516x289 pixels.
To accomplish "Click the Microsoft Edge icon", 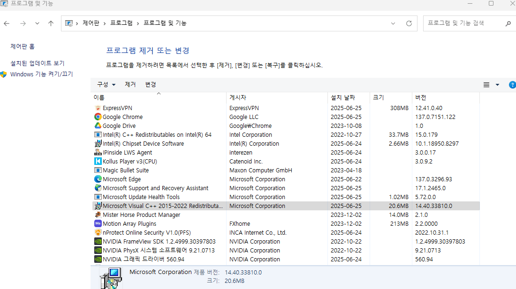I will [x=98, y=179].
